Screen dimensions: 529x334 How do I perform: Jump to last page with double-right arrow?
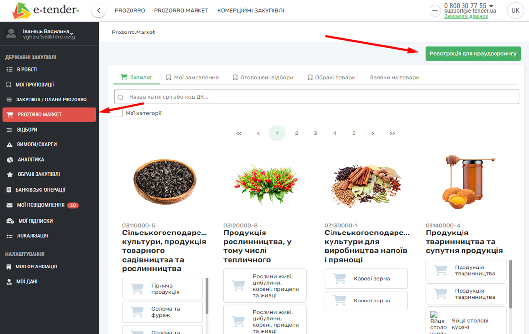click(392, 134)
